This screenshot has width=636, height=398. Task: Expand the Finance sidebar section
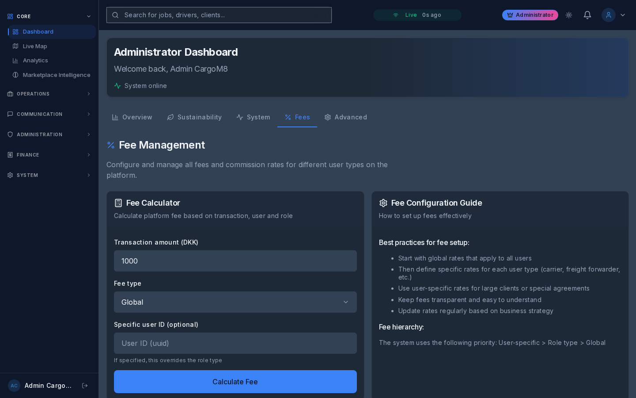[28, 155]
